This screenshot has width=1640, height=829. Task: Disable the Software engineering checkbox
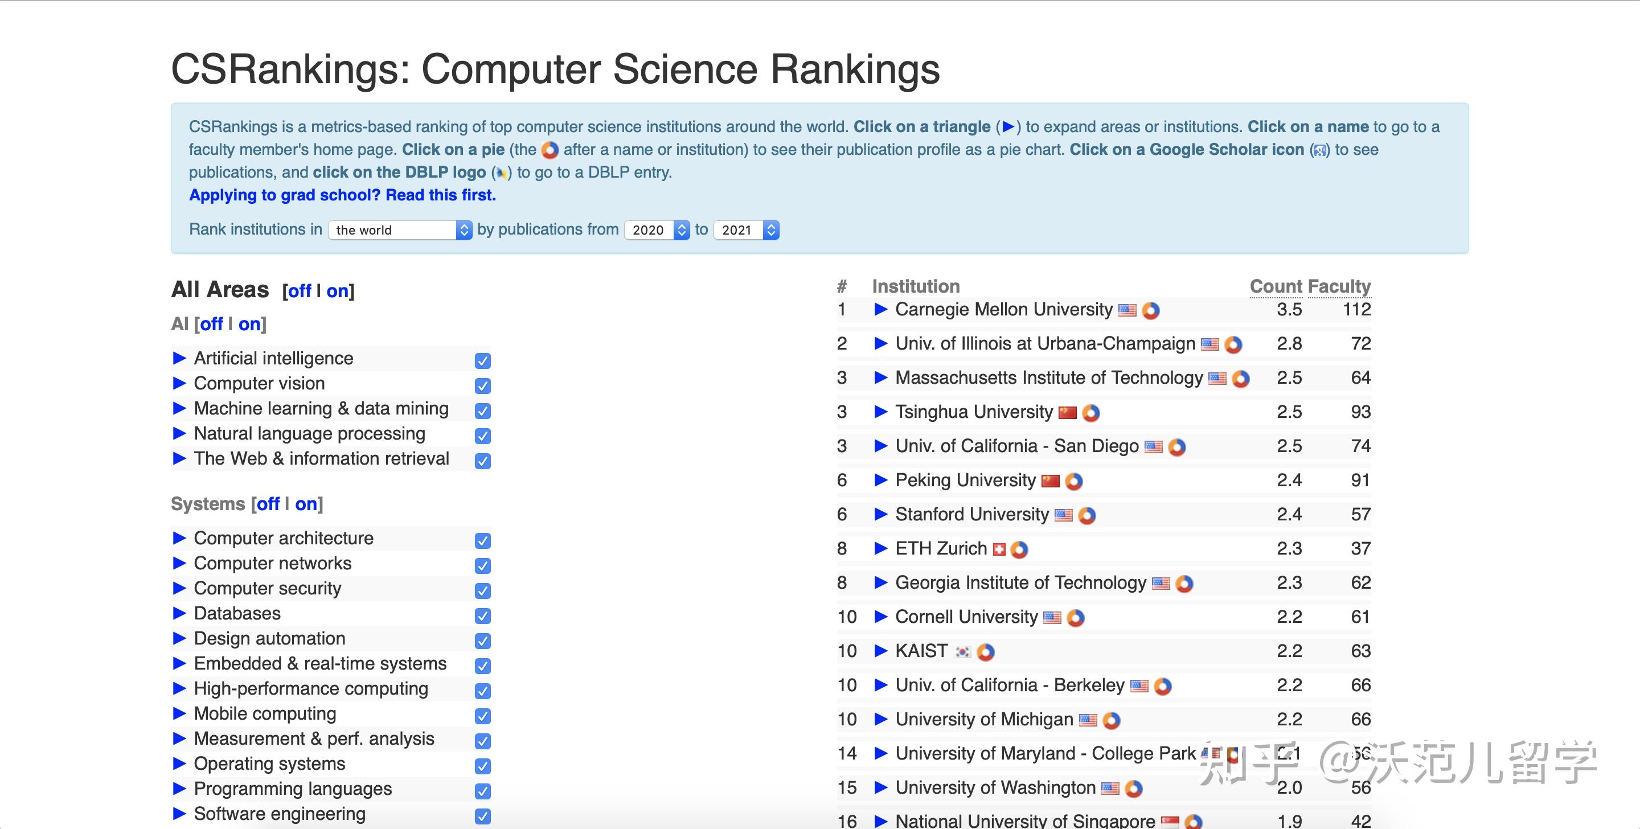coord(482,816)
